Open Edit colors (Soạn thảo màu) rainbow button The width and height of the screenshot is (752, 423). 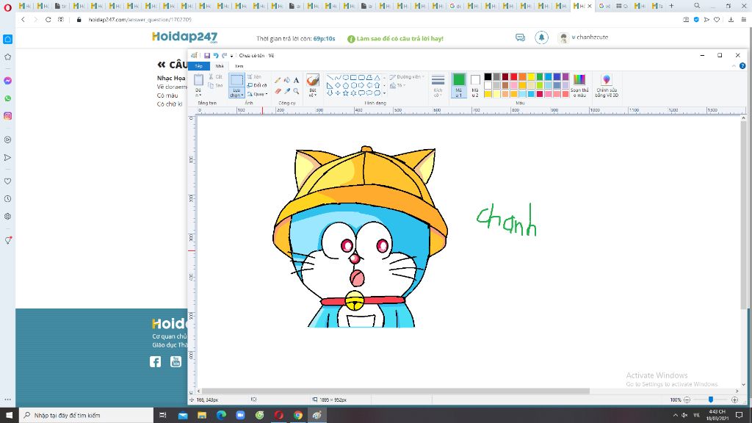579,85
